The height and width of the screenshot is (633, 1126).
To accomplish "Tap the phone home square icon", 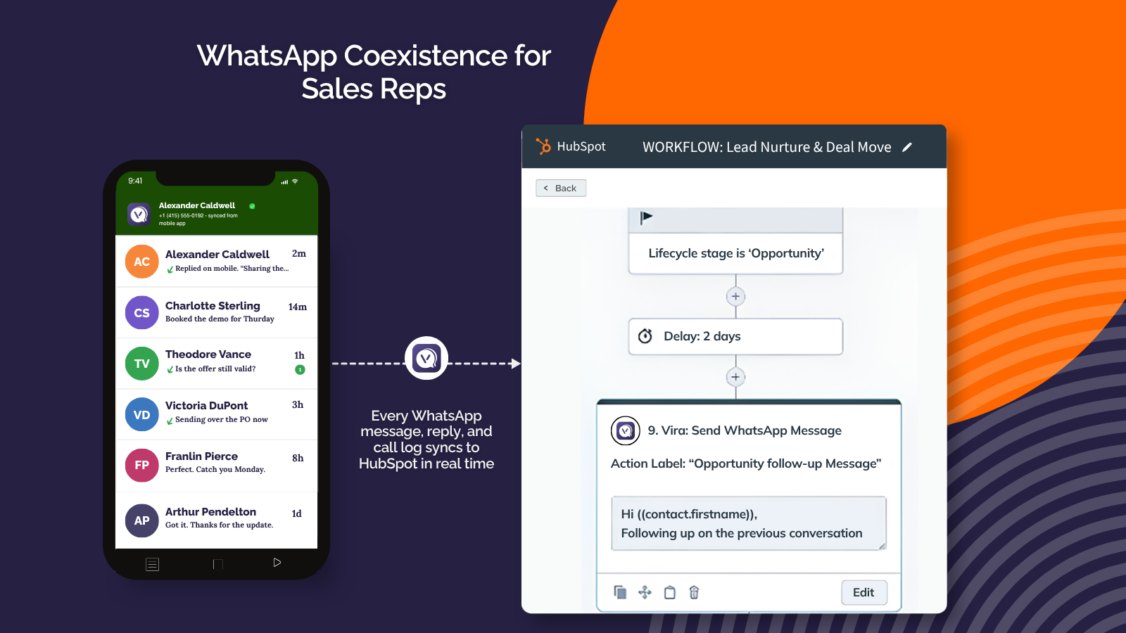I will [217, 564].
